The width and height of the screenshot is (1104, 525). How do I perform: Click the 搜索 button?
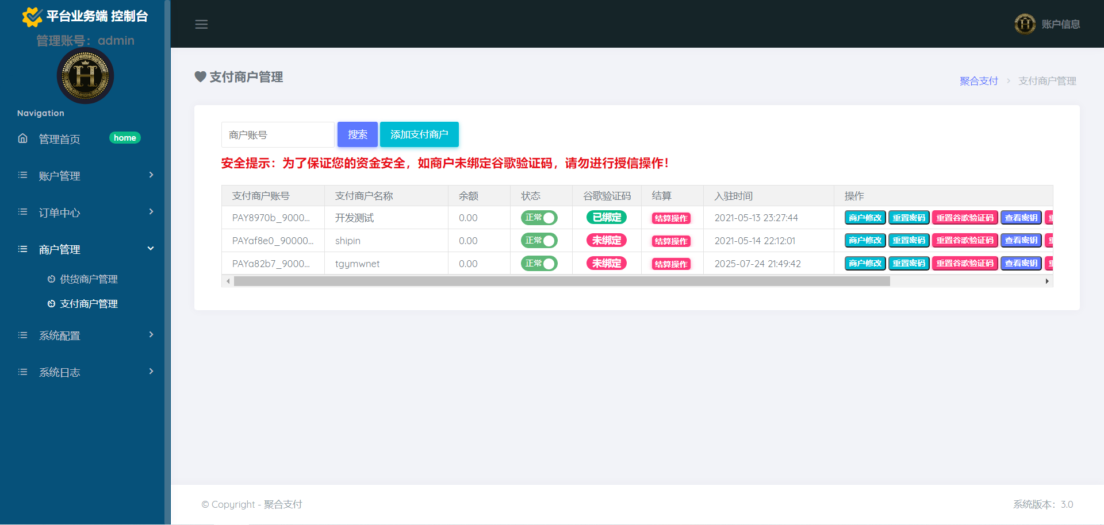point(357,134)
